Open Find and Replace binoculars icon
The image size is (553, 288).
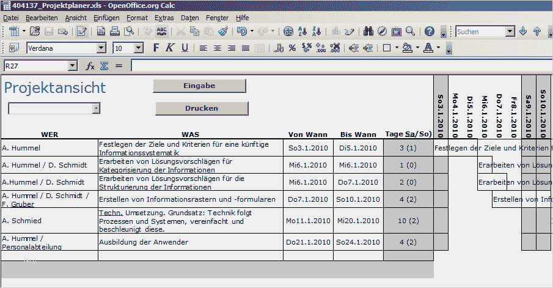[x=368, y=31]
